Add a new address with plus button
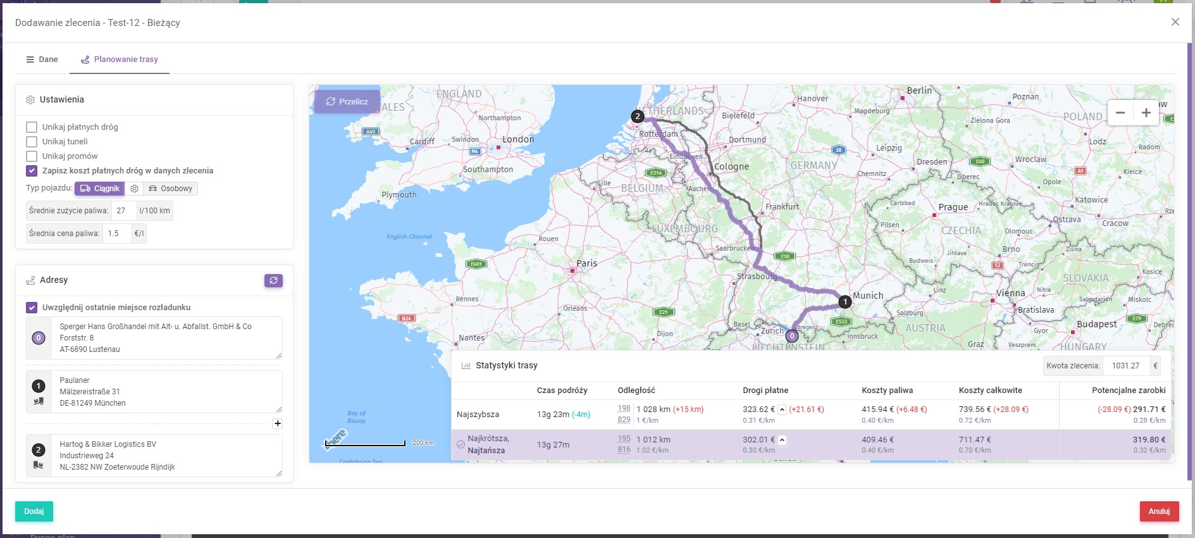1195x538 pixels. (x=277, y=423)
